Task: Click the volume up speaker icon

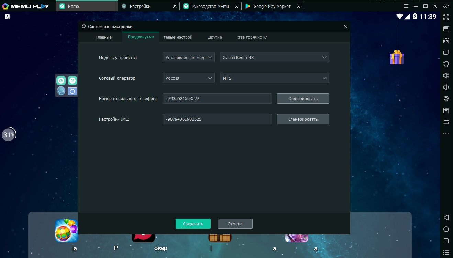Action: [446, 75]
